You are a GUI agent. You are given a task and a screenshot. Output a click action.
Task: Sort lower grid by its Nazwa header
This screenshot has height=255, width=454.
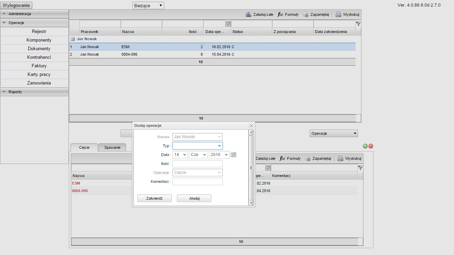(102, 176)
